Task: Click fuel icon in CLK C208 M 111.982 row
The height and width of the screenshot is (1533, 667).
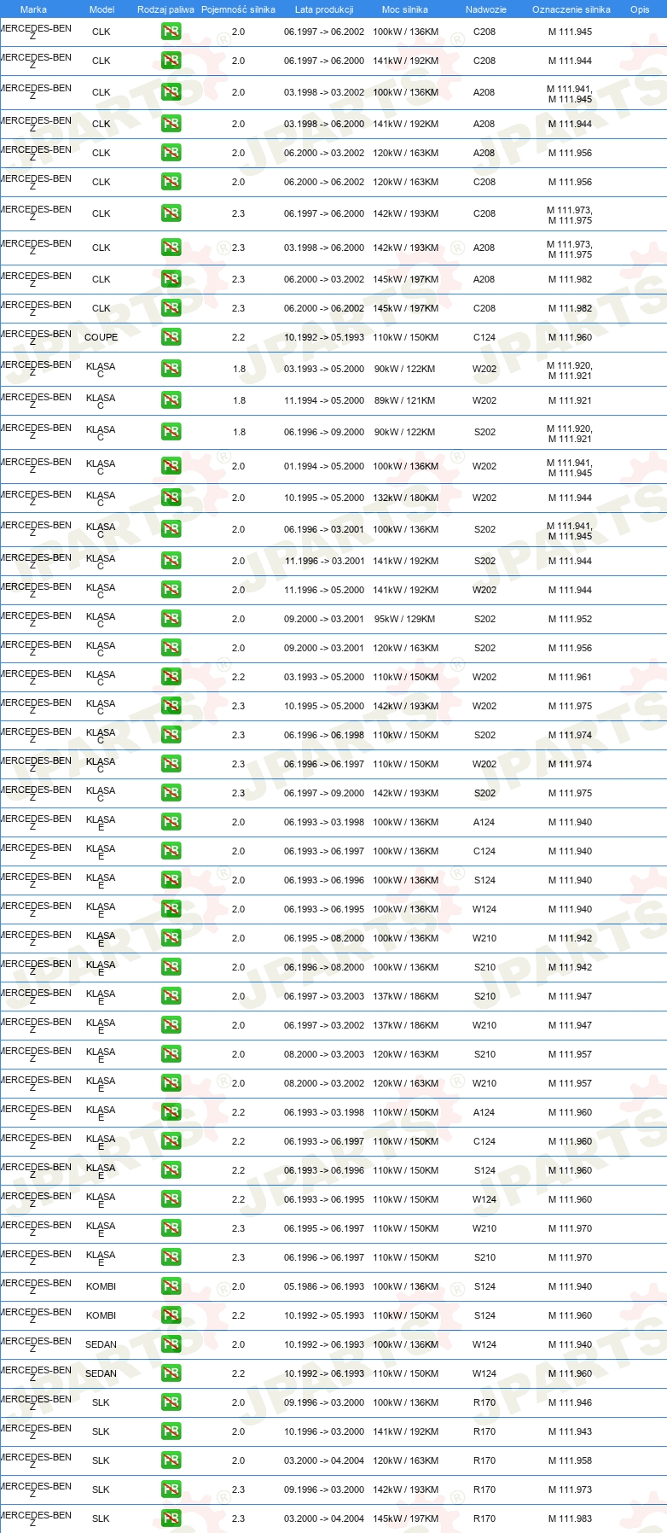Action: (171, 308)
